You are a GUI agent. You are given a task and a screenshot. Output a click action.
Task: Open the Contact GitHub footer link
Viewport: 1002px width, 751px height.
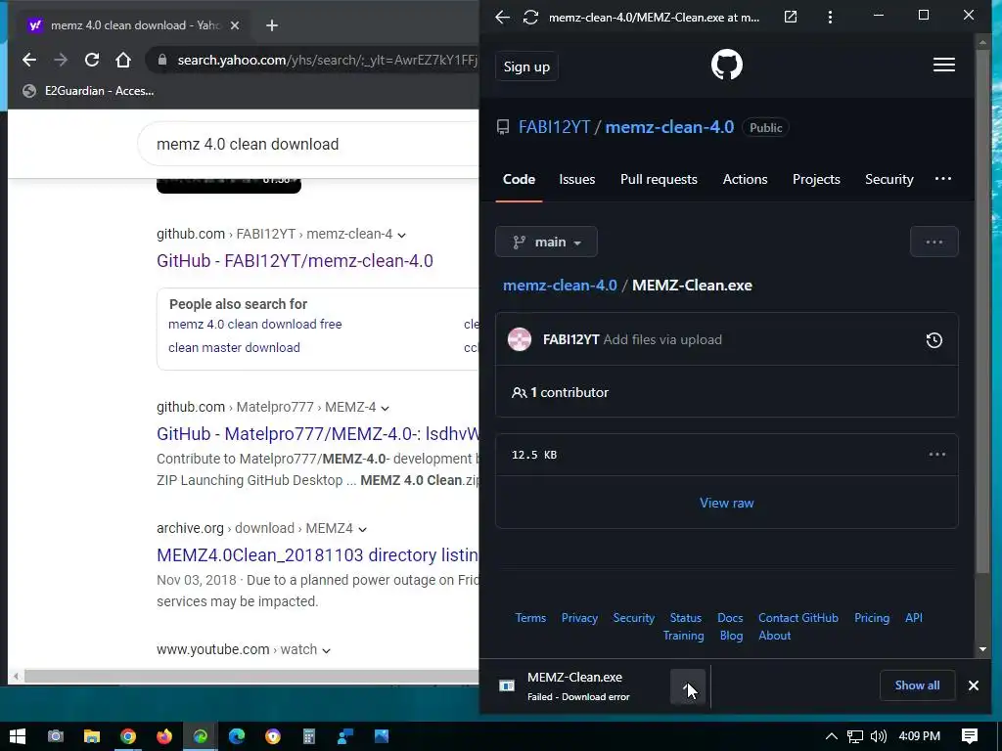click(x=798, y=618)
